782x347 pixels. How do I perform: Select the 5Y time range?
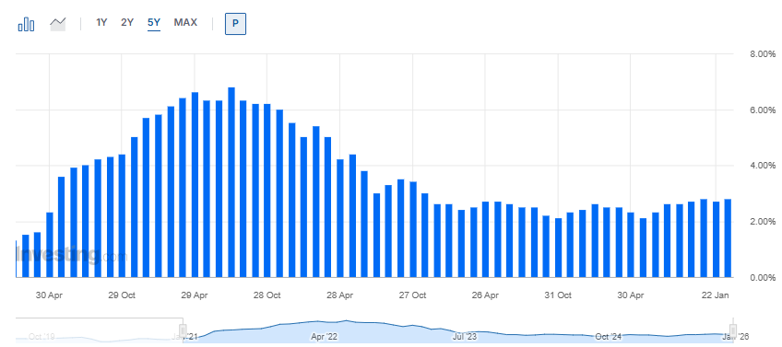click(x=154, y=22)
